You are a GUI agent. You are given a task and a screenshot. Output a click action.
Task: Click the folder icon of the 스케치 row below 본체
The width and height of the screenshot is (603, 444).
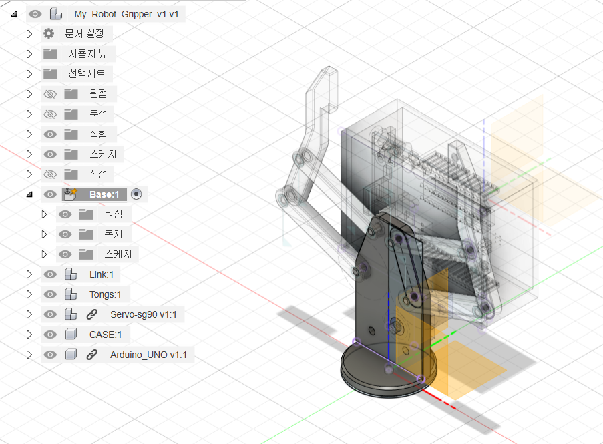coord(85,254)
